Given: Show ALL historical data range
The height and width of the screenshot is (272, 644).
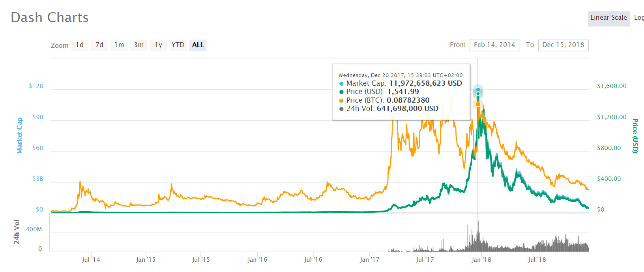Looking at the screenshot, I should 198,45.
